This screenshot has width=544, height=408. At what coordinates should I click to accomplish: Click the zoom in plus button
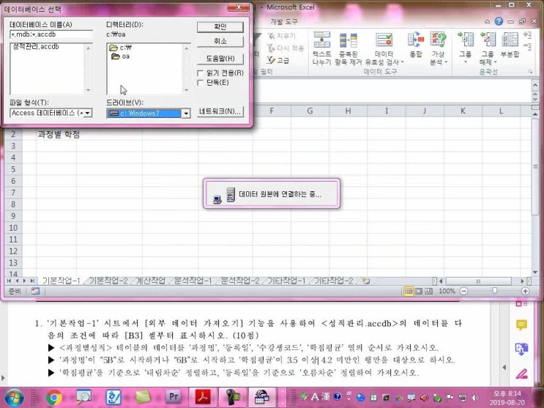(x=525, y=291)
